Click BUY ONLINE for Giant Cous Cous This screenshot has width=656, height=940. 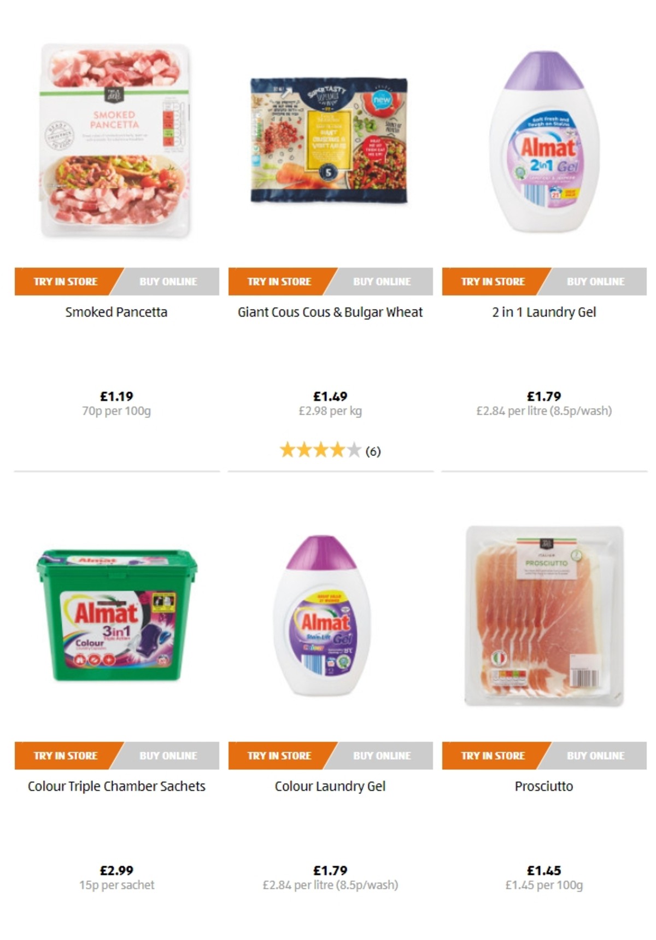pyautogui.click(x=383, y=281)
